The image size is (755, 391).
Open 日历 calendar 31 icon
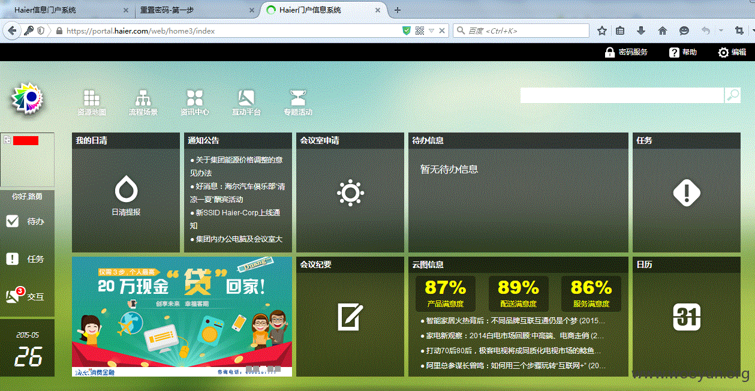[x=687, y=317]
